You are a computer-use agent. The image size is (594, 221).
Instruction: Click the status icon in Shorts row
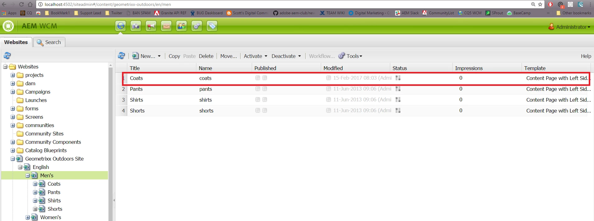[398, 110]
